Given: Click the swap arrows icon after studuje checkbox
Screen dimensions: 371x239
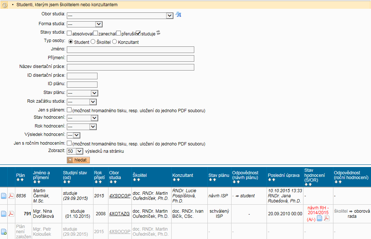Looking at the screenshot, I should (158, 33).
